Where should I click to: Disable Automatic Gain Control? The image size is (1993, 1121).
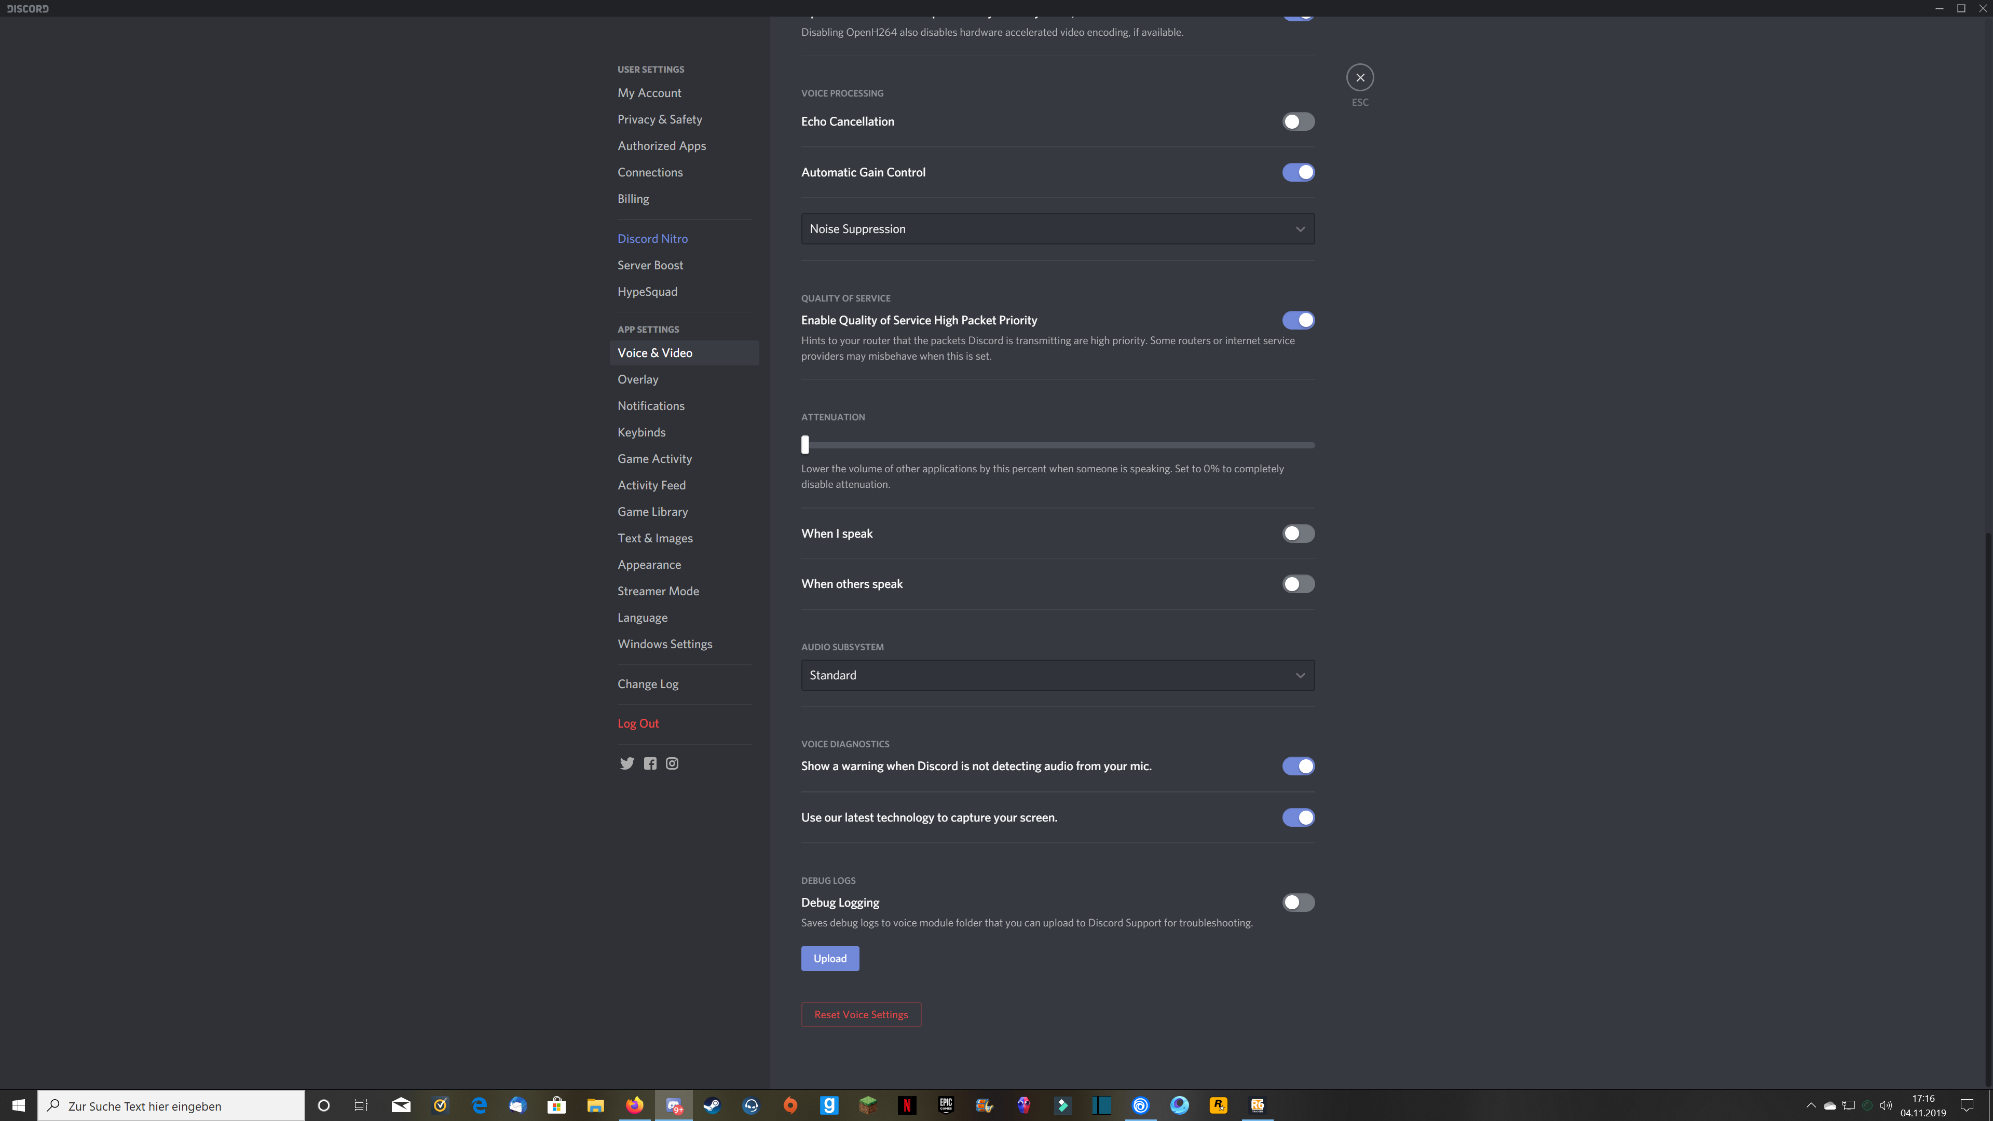click(1298, 172)
